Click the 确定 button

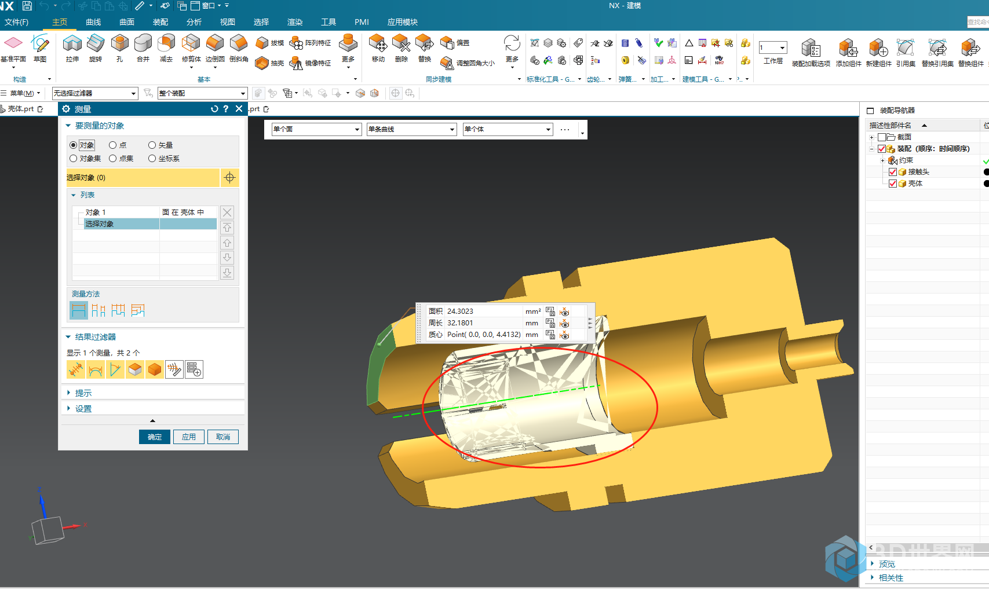point(155,437)
